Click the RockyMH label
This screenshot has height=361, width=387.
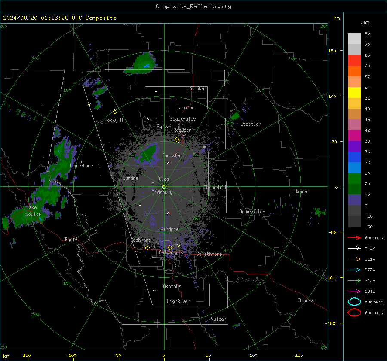[114, 120]
